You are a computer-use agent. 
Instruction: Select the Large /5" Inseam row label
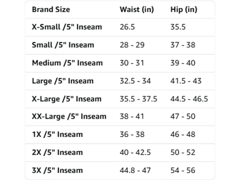pos(62,81)
